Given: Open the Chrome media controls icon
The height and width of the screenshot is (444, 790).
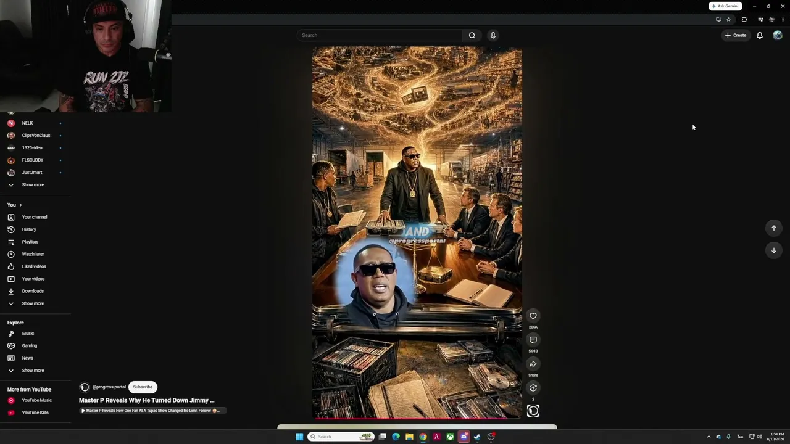Looking at the screenshot, I should [760, 20].
